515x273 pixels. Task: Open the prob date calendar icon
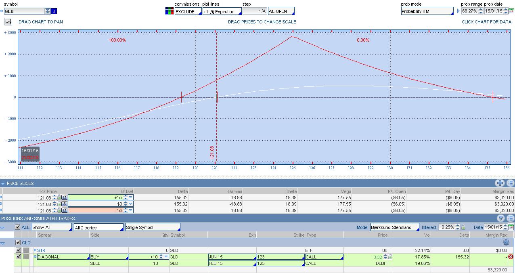(x=511, y=11)
